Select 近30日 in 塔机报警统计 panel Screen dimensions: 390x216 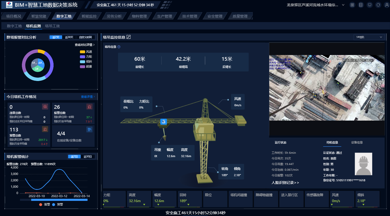88,157
